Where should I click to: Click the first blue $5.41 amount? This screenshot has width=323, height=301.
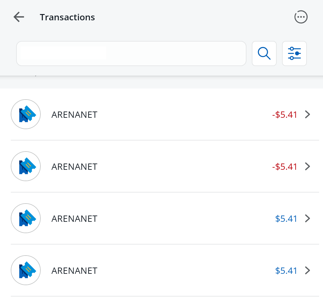click(286, 219)
